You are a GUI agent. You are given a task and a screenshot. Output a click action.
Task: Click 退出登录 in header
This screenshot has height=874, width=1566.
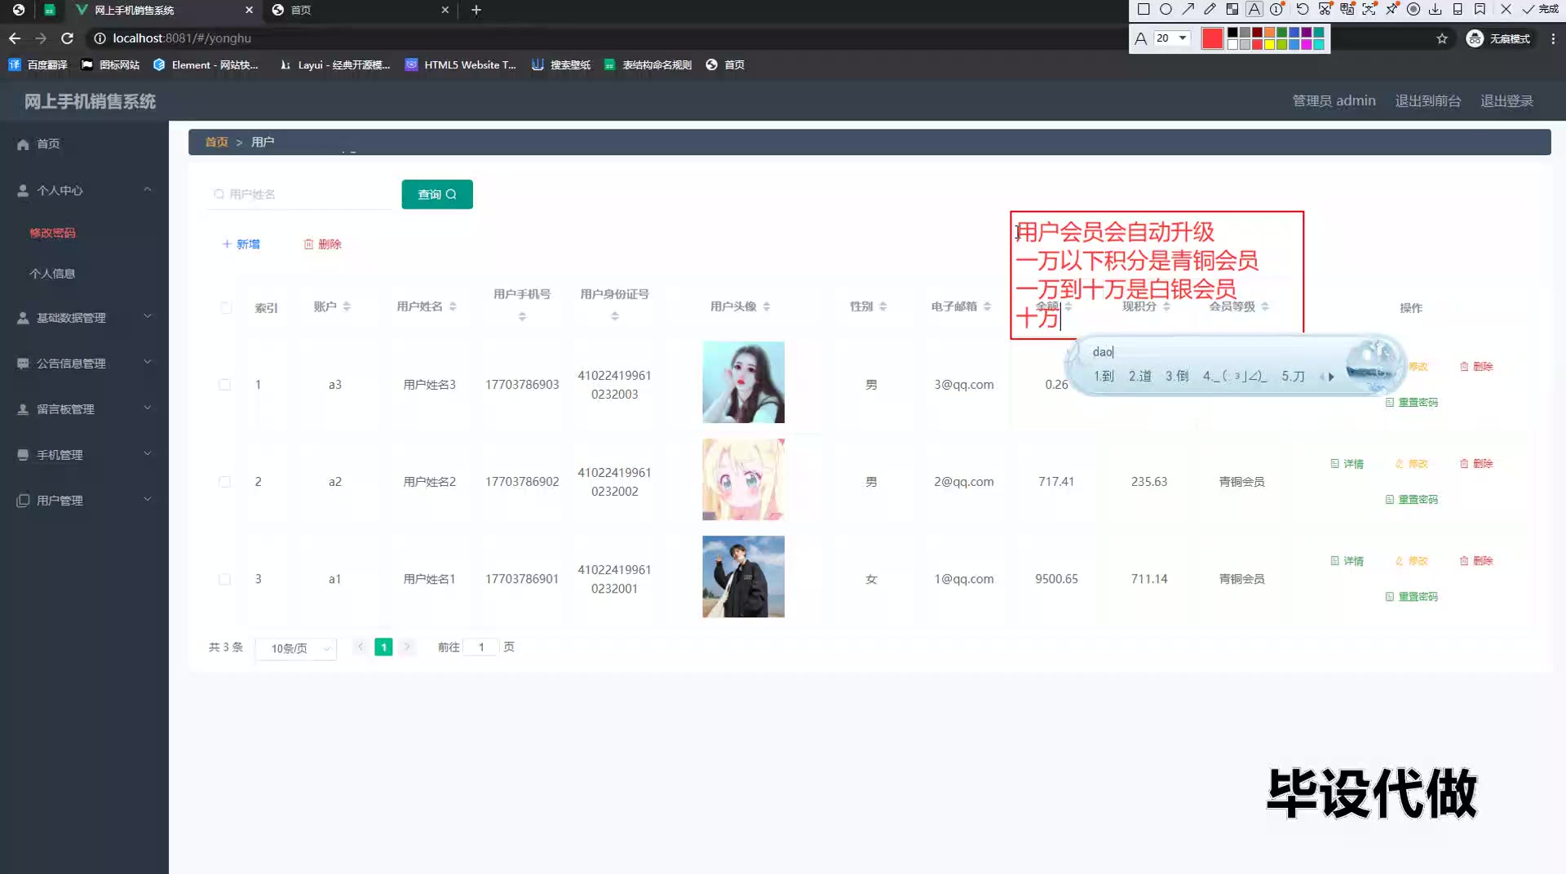coord(1506,100)
